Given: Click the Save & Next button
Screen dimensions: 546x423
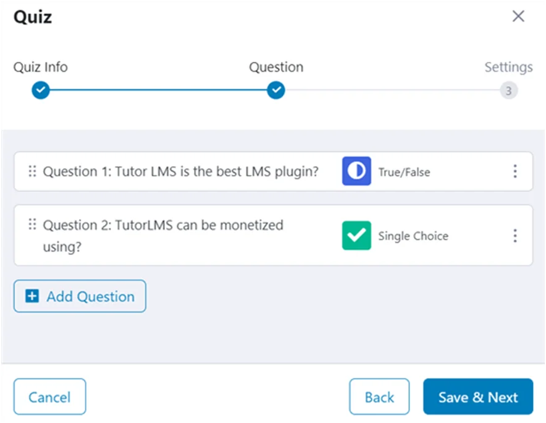Looking at the screenshot, I should (477, 396).
